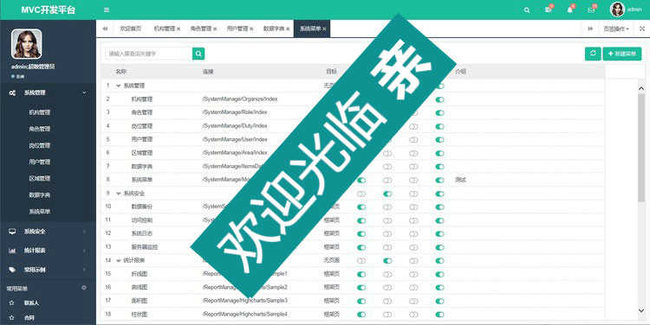Close the 机构管理 tab with its x

[179, 29]
